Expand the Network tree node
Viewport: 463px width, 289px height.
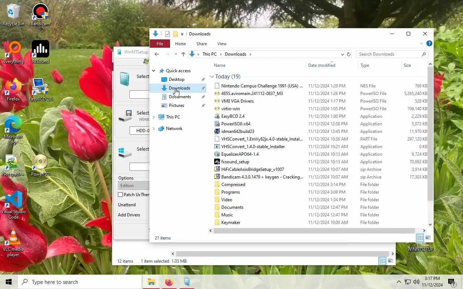(154, 129)
